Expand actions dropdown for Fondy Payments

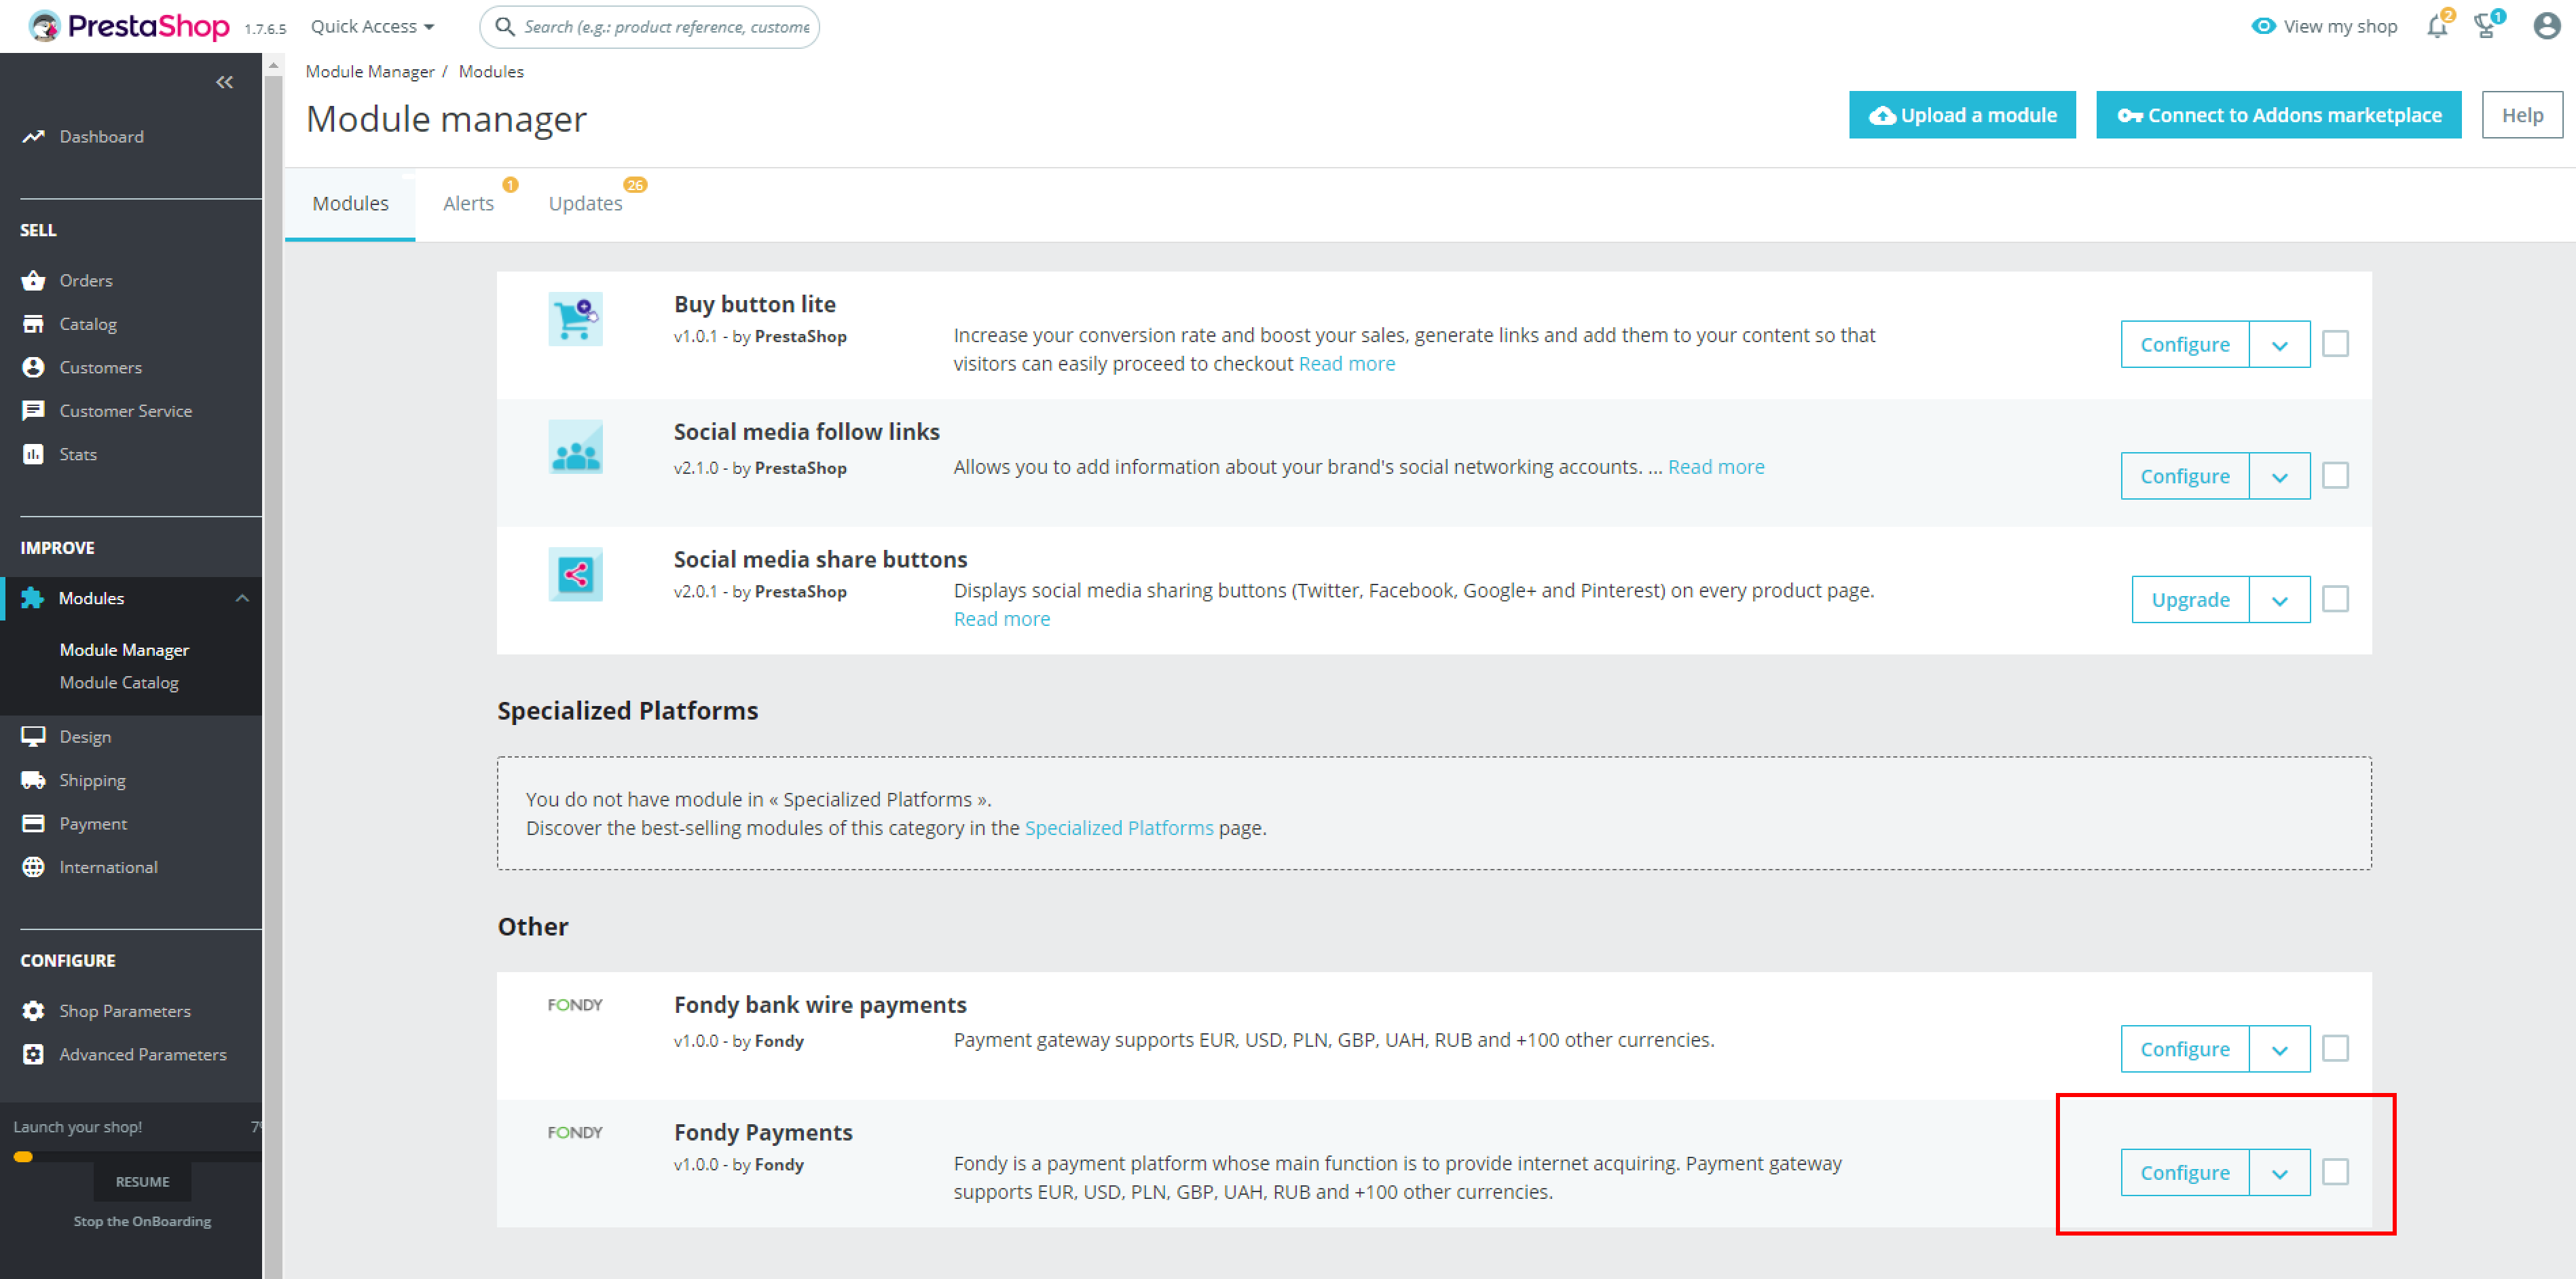(x=2279, y=1173)
